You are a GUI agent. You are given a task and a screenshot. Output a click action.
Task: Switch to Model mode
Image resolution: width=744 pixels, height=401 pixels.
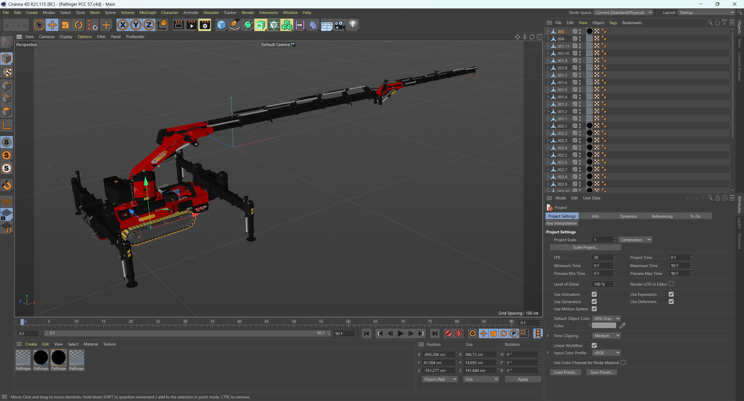pos(7,59)
